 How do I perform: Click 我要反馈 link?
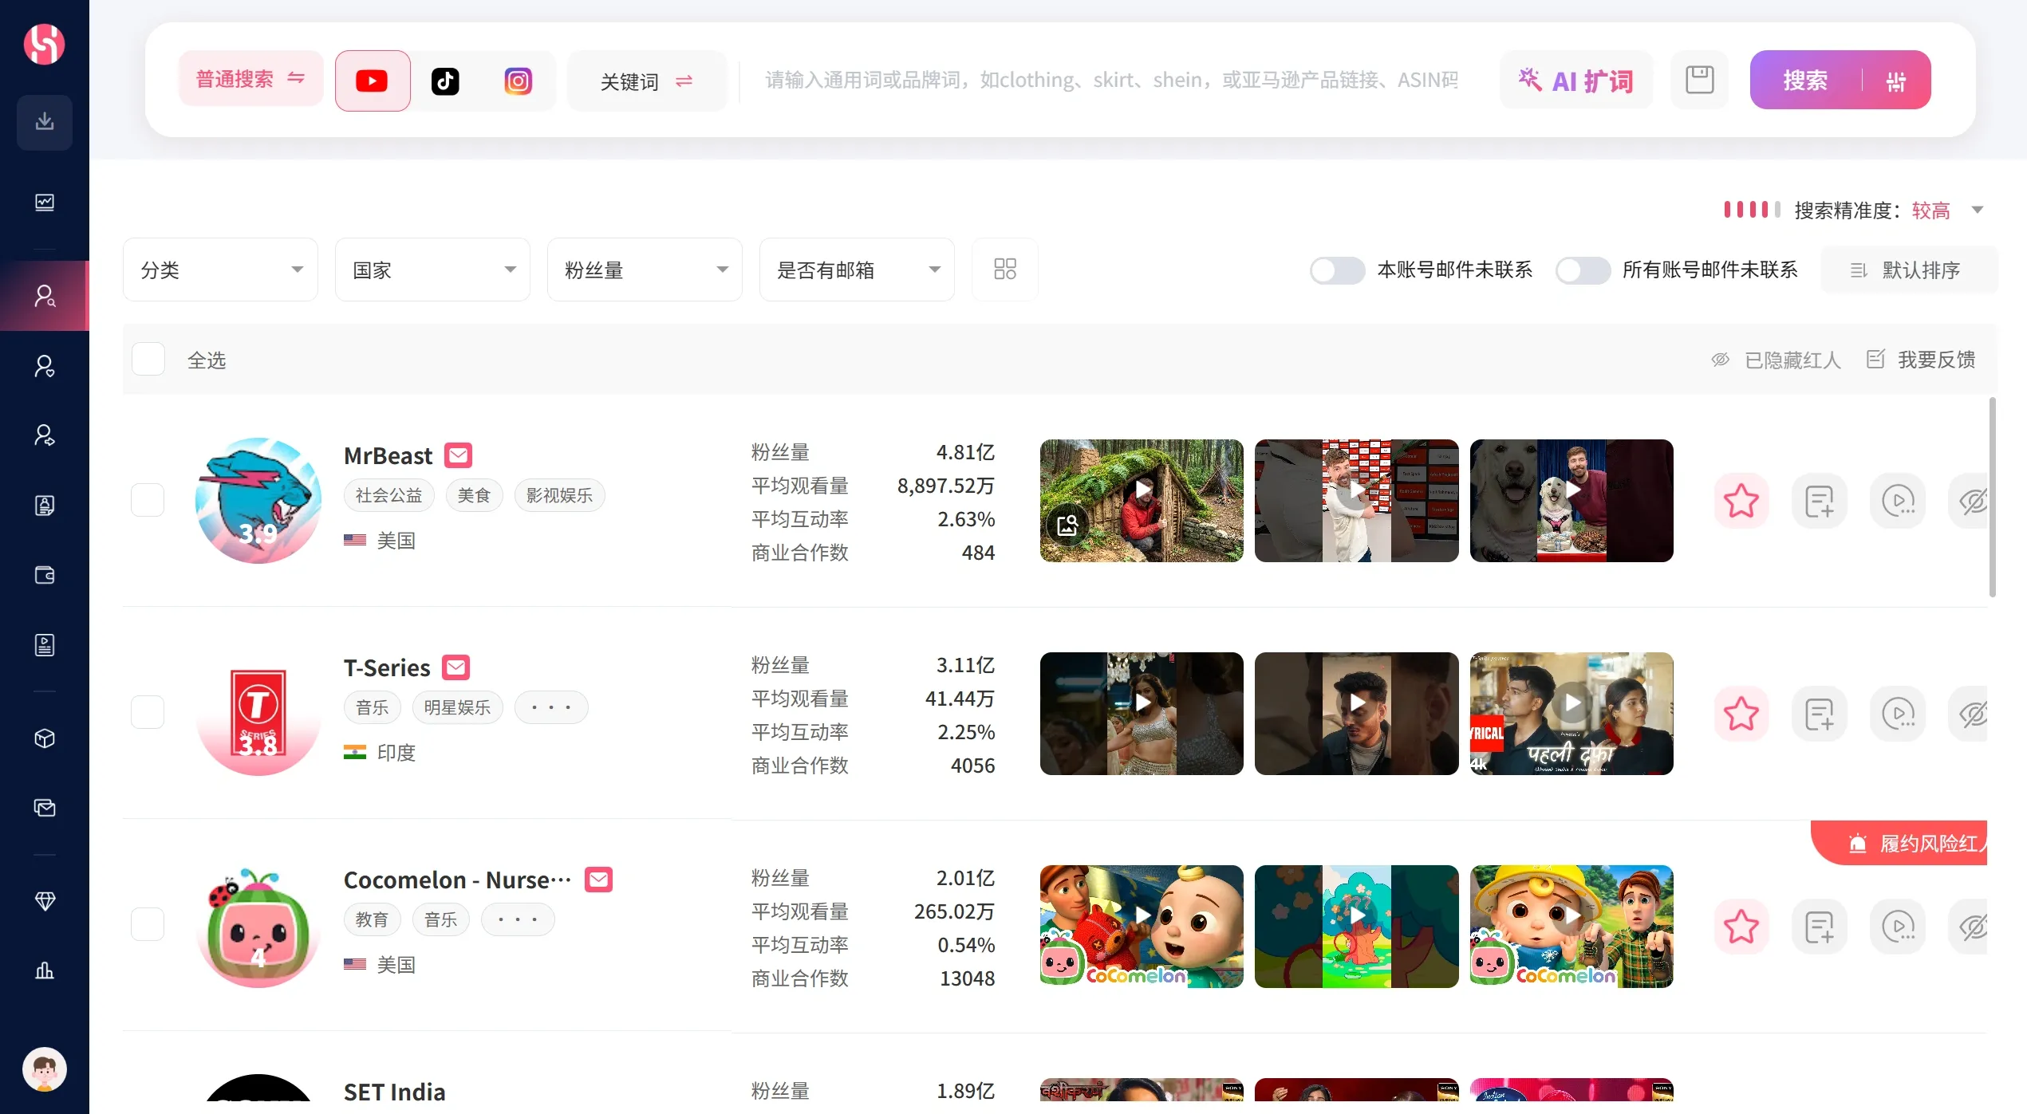click(x=1921, y=360)
